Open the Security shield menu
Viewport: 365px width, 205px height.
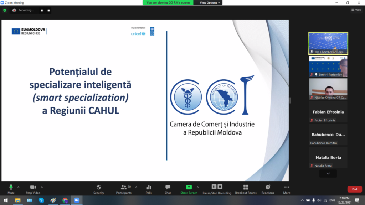coord(99,189)
